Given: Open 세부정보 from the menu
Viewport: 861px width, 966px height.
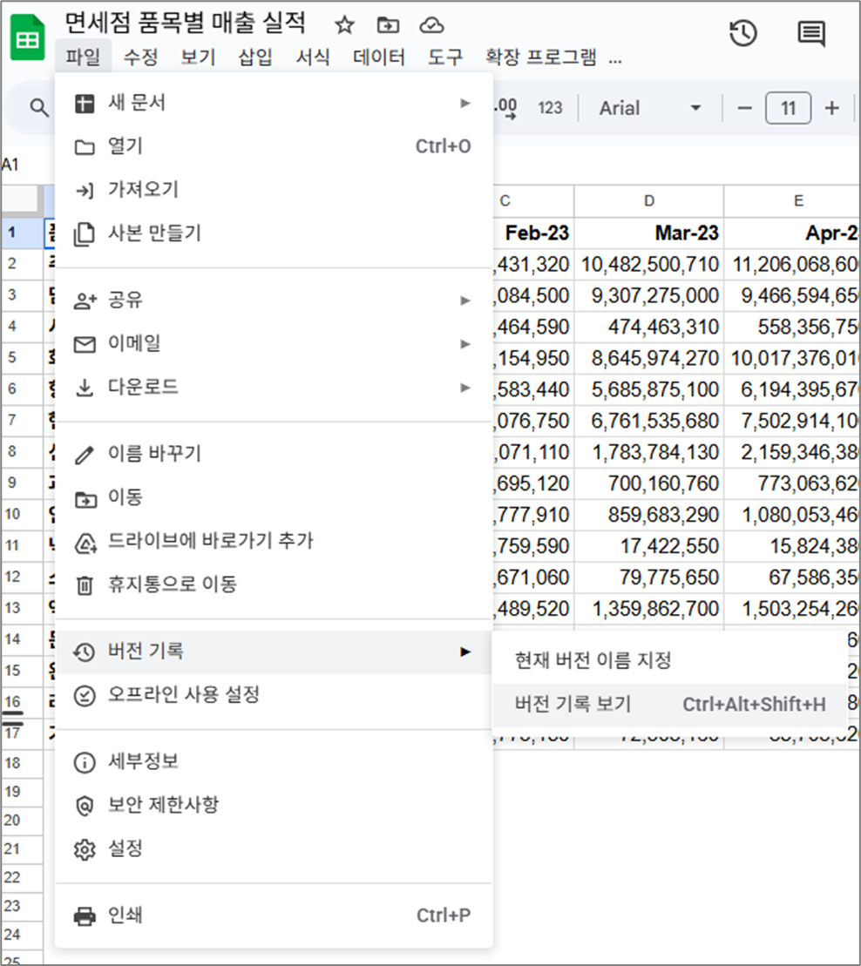Looking at the screenshot, I should [274, 762].
